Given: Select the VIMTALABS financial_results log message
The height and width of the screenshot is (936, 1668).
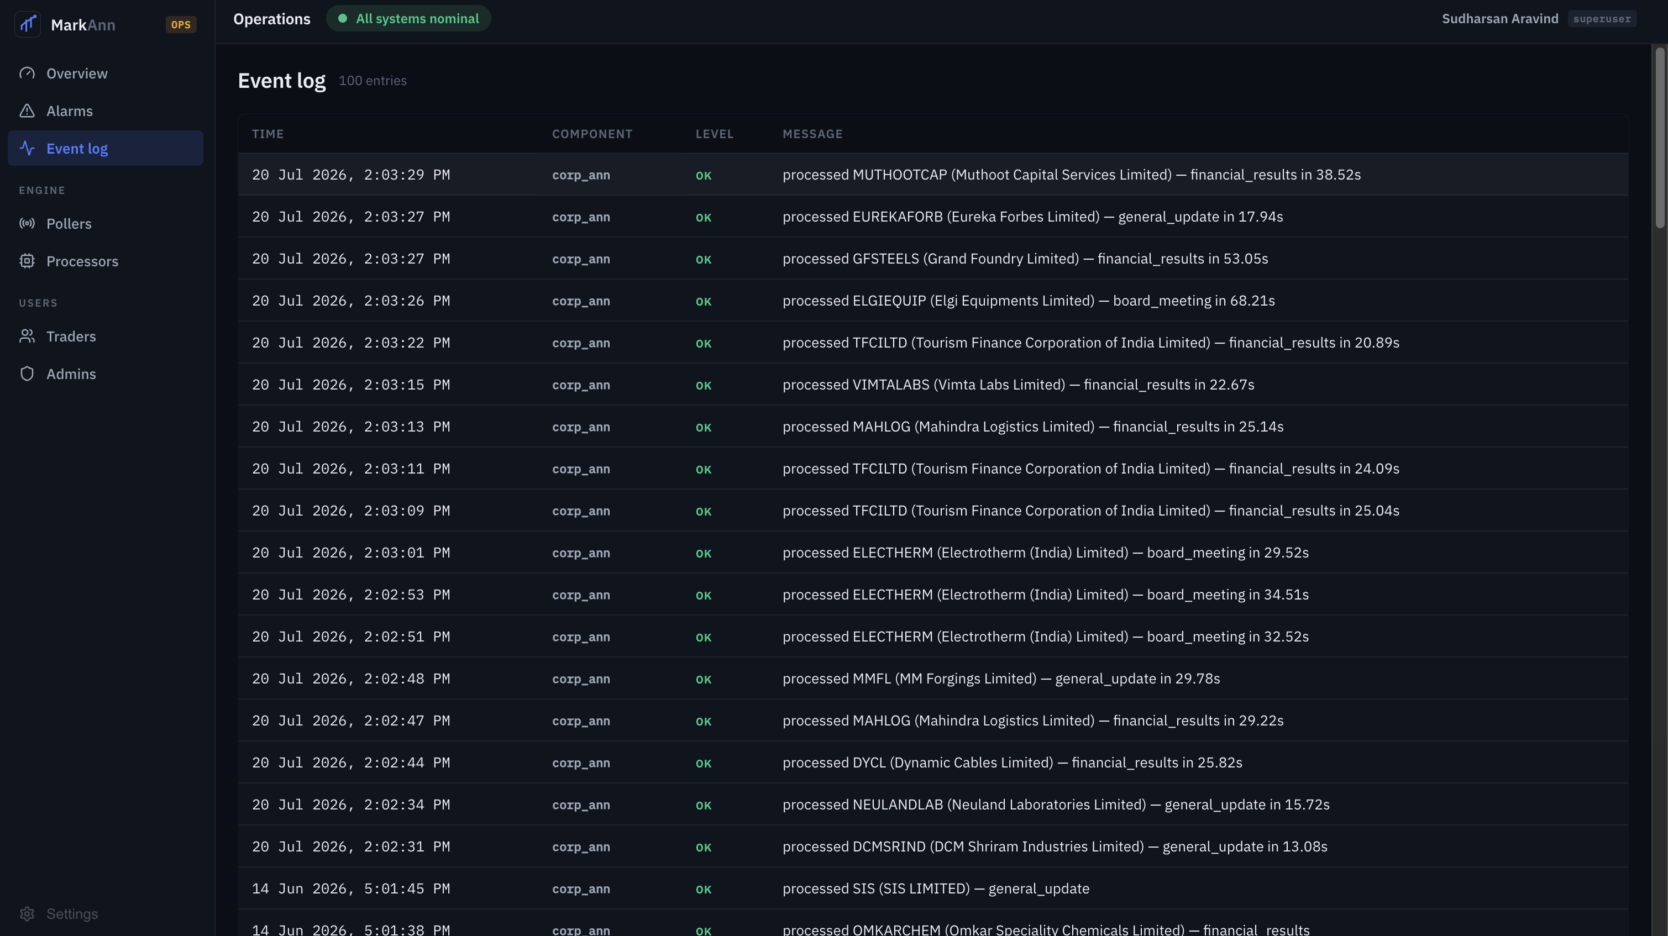Looking at the screenshot, I should [x=1018, y=385].
